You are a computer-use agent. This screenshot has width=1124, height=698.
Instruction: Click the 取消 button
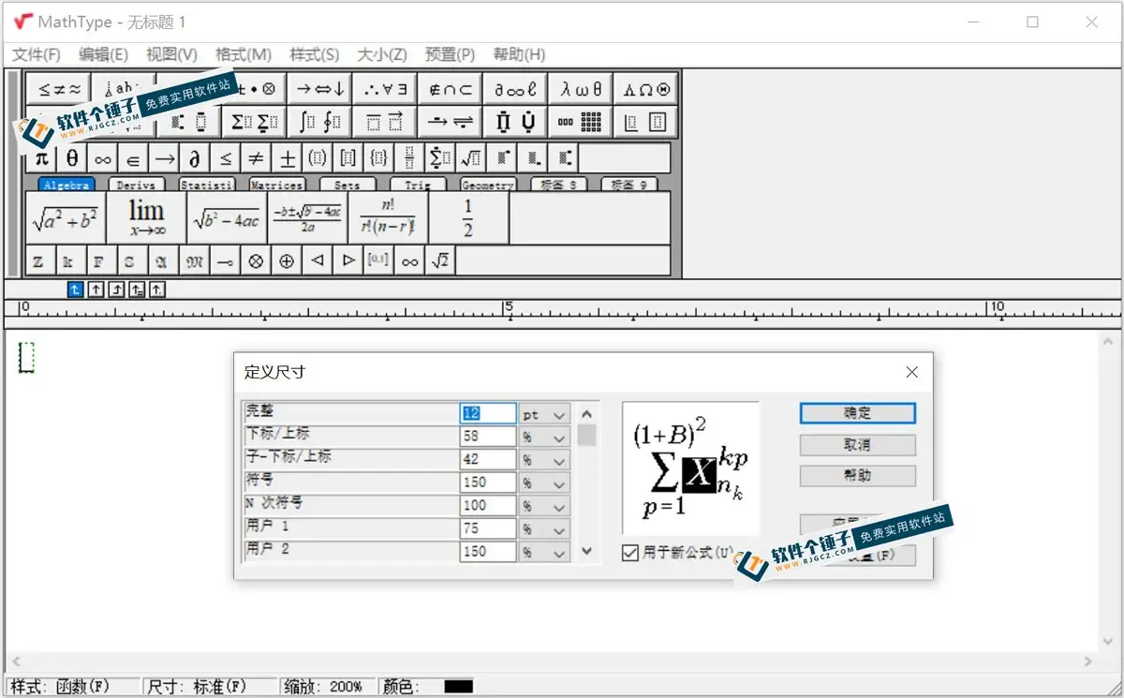pyautogui.click(x=857, y=444)
